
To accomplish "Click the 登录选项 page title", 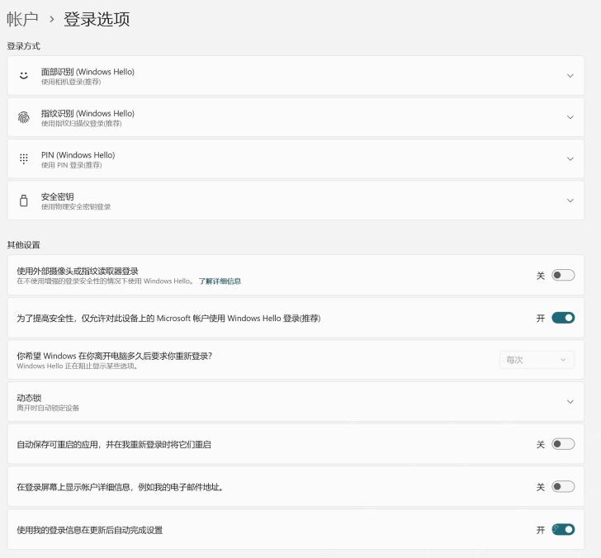I will click(x=97, y=19).
